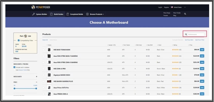The height and width of the screenshot is (102, 214).
Task: Open the Price Drops menu link
Action: (167, 13)
